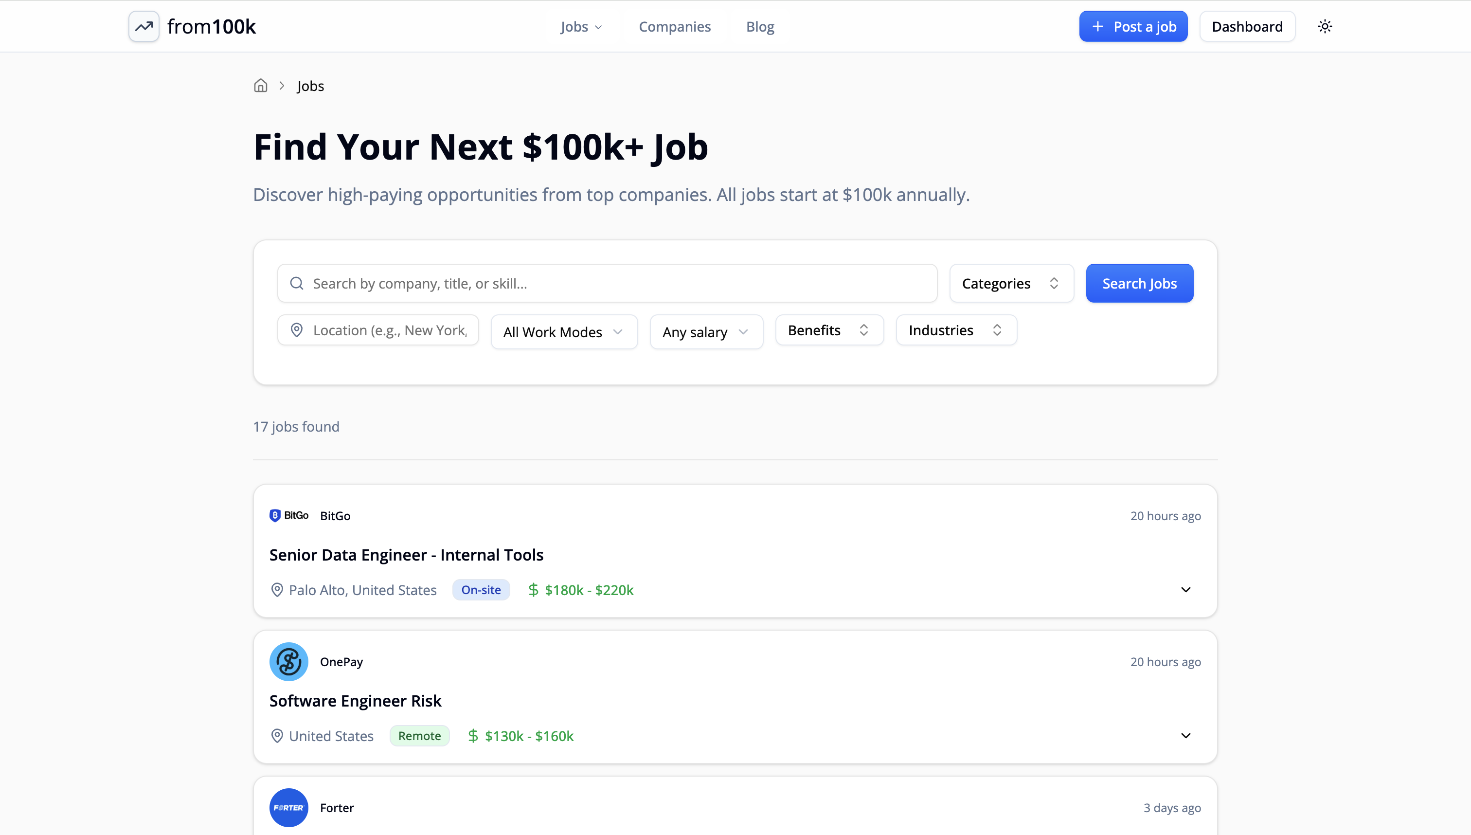Viewport: 1471px width, 835px height.
Task: Click the home icon in breadcrumb
Action: (260, 86)
